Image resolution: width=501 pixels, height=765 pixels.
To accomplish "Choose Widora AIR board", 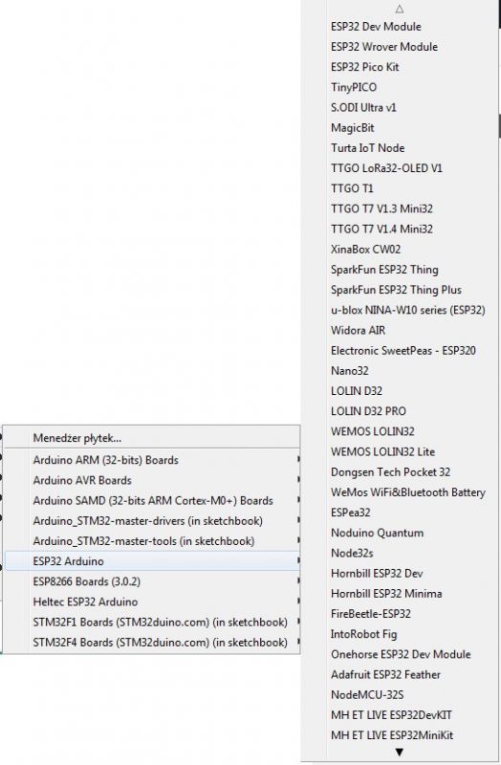I will pos(400,330).
